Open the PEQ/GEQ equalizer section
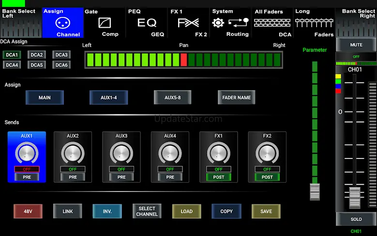The width and height of the screenshot is (377, 236). click(147, 23)
